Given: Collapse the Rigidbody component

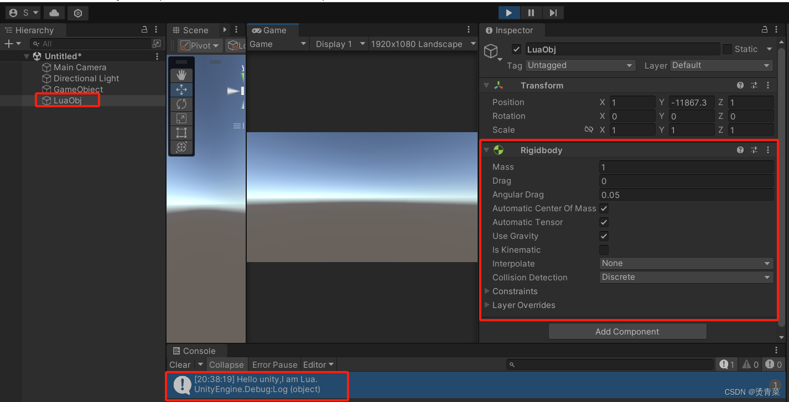Looking at the screenshot, I should coord(486,150).
